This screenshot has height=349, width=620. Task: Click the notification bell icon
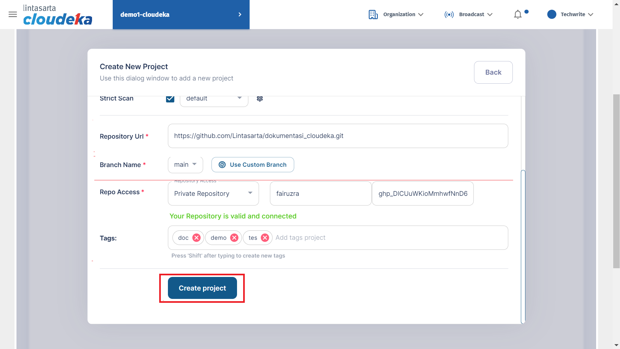coord(518,15)
